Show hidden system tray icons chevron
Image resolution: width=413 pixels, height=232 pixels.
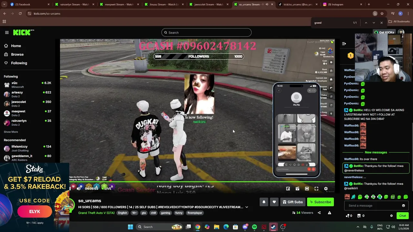(358, 227)
